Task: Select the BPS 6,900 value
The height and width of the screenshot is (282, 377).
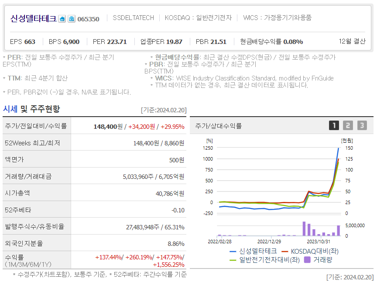Action: pos(64,42)
